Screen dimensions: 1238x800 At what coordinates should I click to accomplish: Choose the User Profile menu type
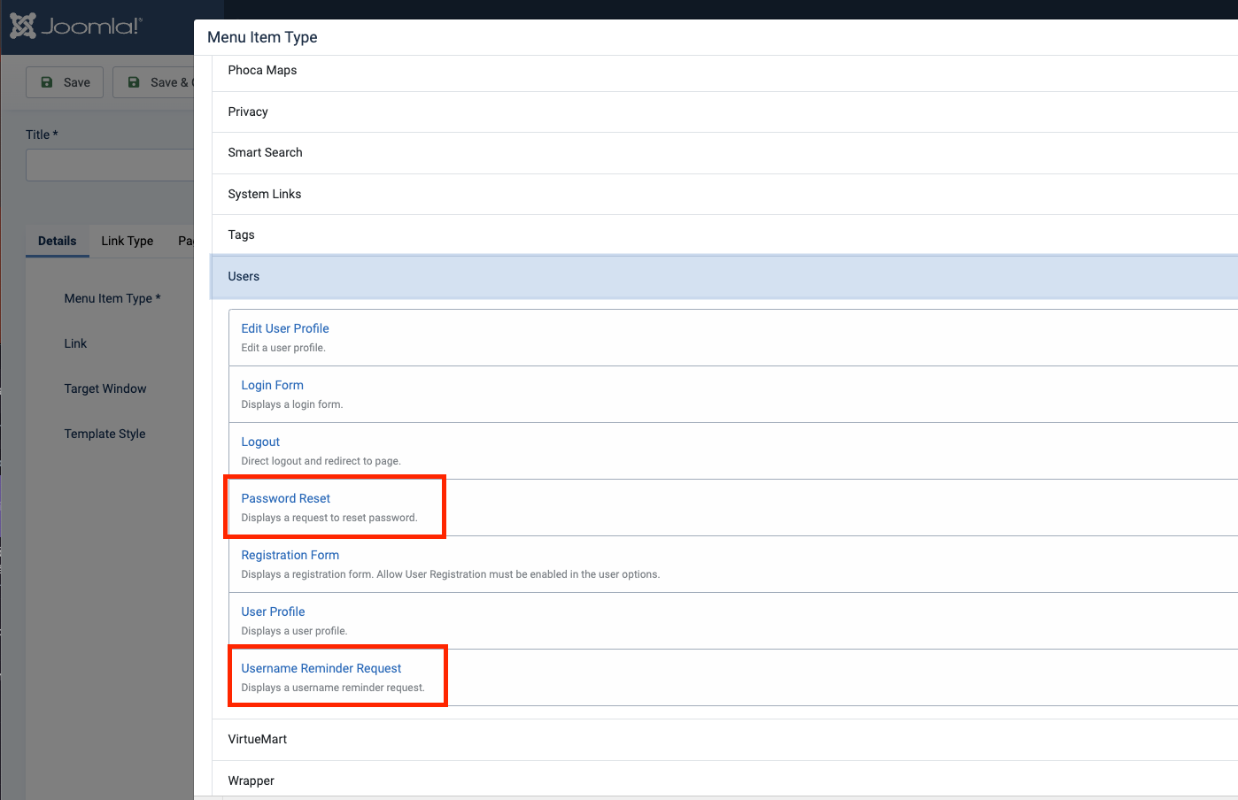pos(273,612)
